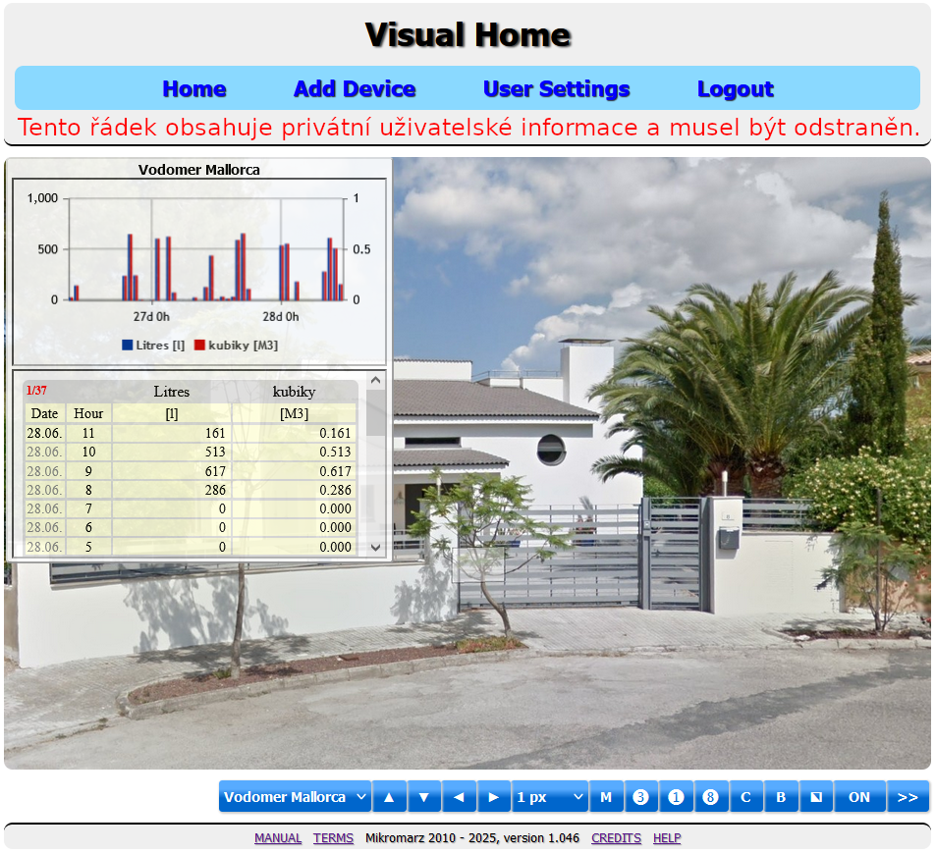This screenshot has width=935, height=853.
Task: Go to User Settings
Action: [x=556, y=88]
